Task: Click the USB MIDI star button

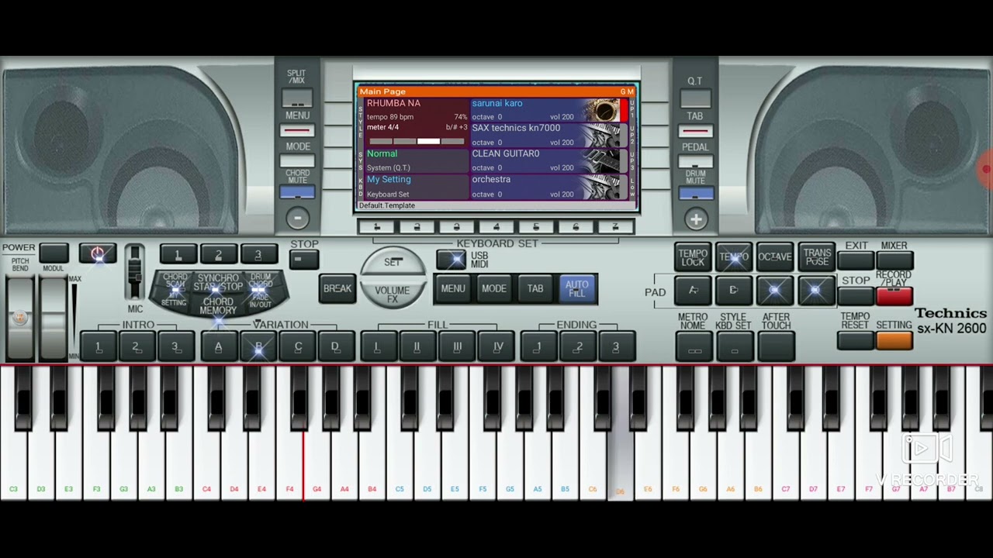Action: coord(451,260)
